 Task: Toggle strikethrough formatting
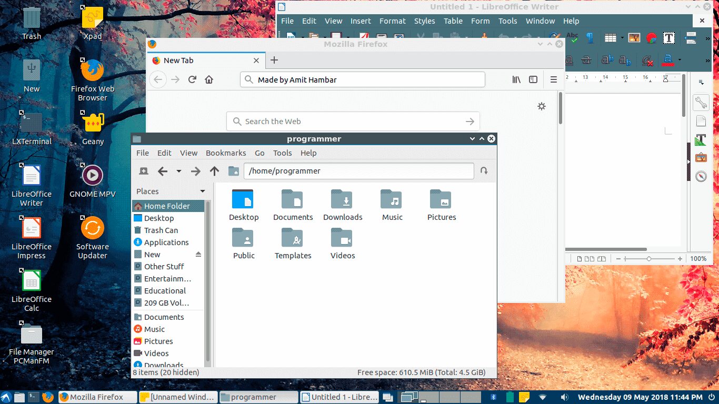pos(585,59)
